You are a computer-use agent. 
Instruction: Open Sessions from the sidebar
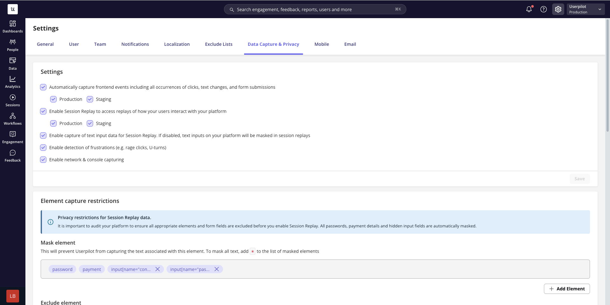[x=13, y=101]
